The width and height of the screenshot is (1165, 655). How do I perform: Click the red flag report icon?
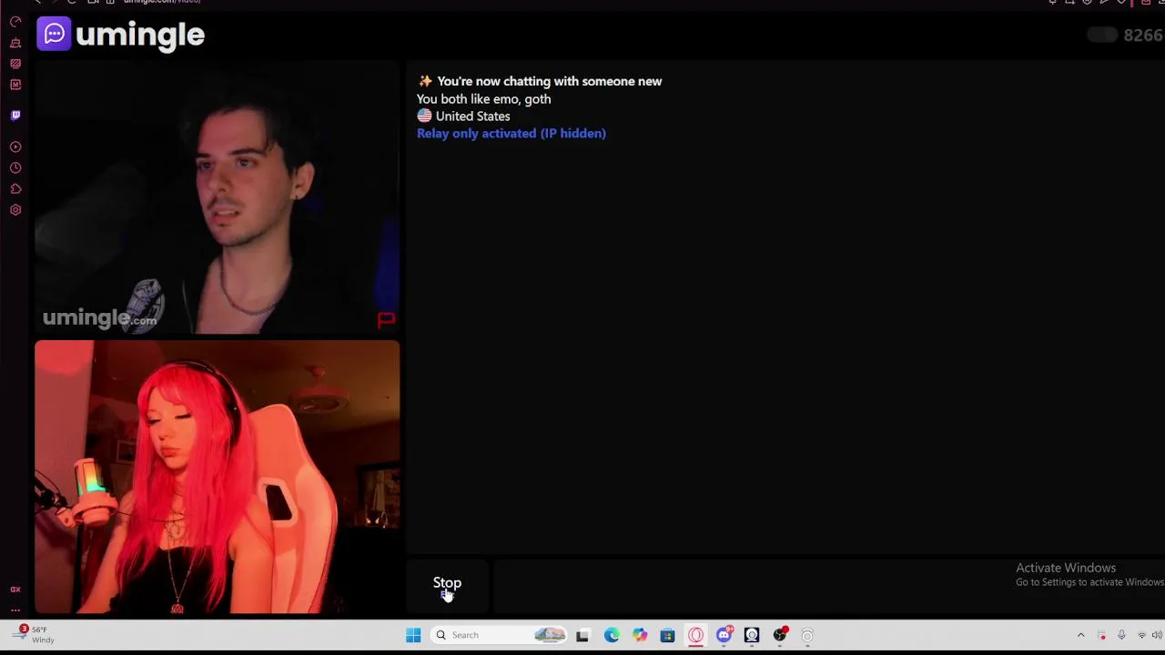pyautogui.click(x=386, y=319)
